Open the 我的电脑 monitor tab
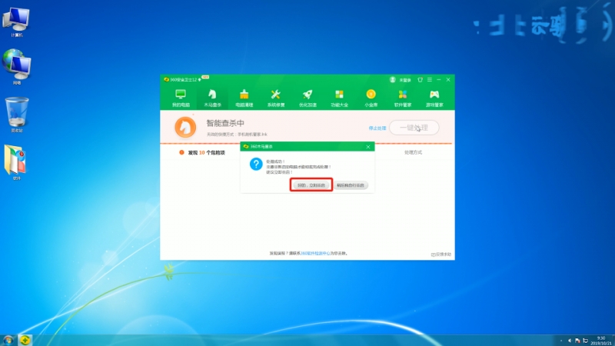This screenshot has height=346, width=615. (181, 98)
